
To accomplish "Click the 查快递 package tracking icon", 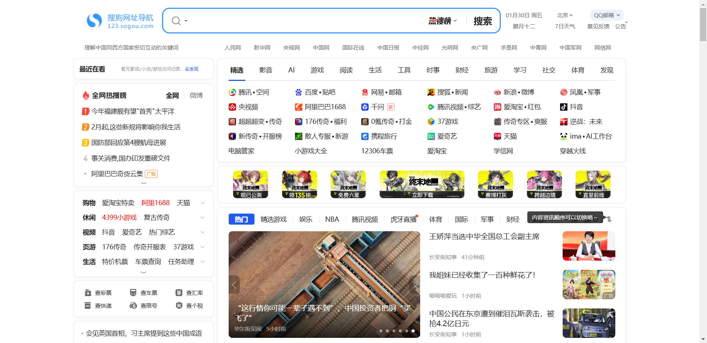I will tap(88, 305).
